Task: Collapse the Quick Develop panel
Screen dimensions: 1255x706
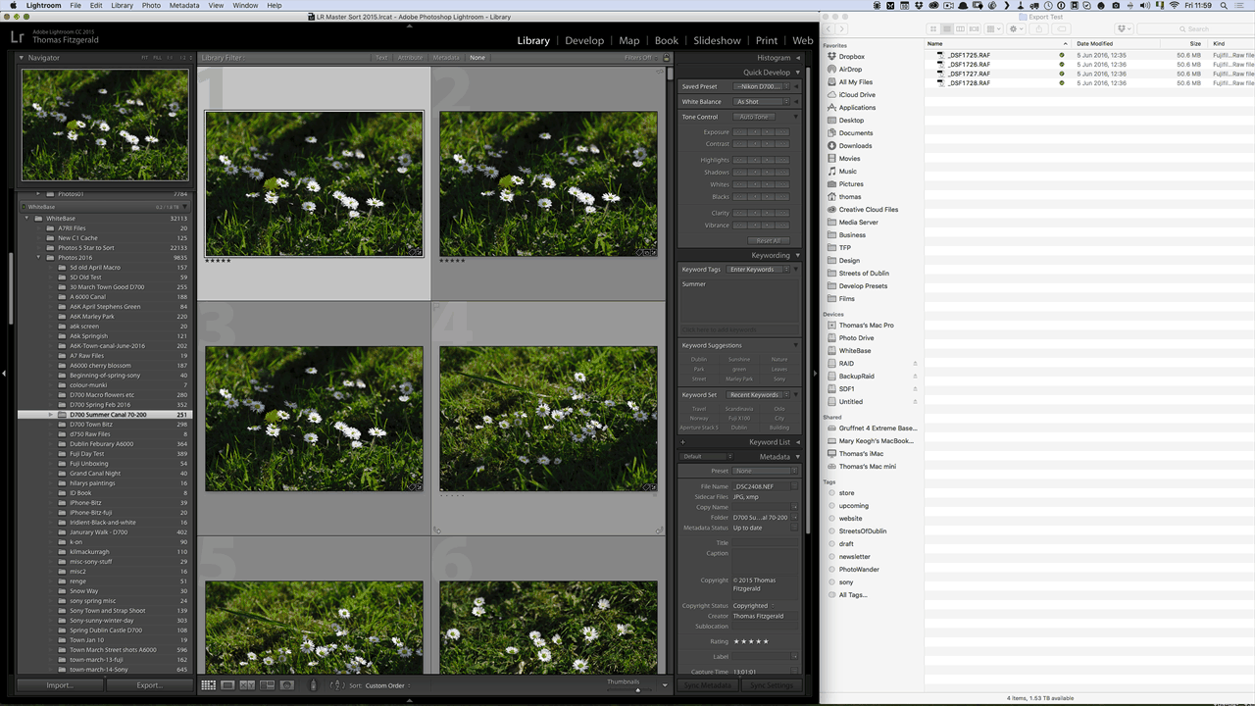Action: pos(797,73)
